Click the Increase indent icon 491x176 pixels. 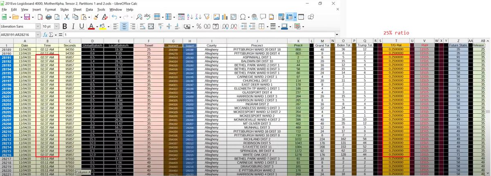click(244, 26)
